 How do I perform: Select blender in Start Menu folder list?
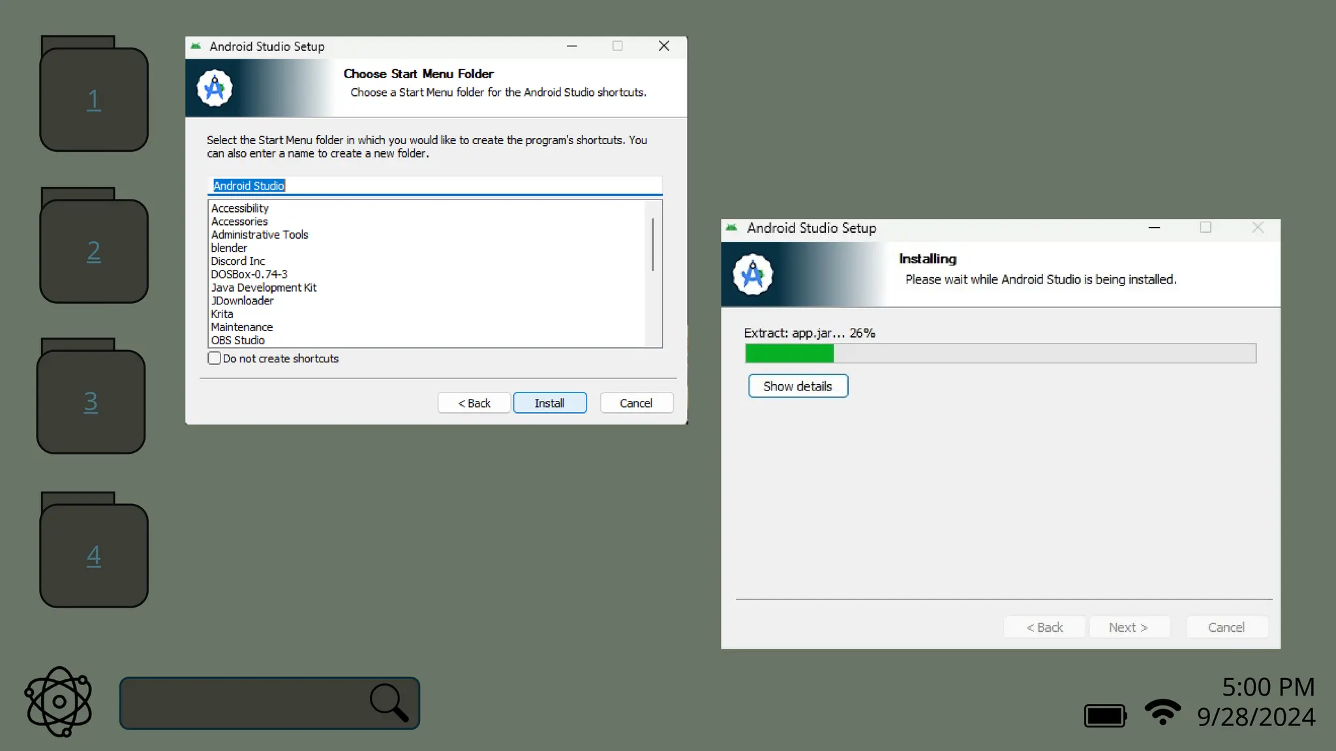[229, 248]
